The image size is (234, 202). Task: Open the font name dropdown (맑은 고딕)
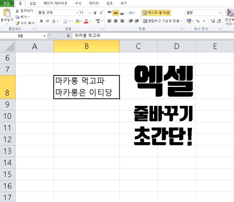point(77,13)
